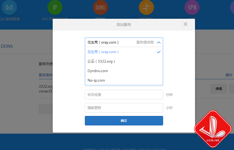This screenshot has width=234, height=150.
Task: Click into the 状态检查 input field
Action: tap(124, 95)
